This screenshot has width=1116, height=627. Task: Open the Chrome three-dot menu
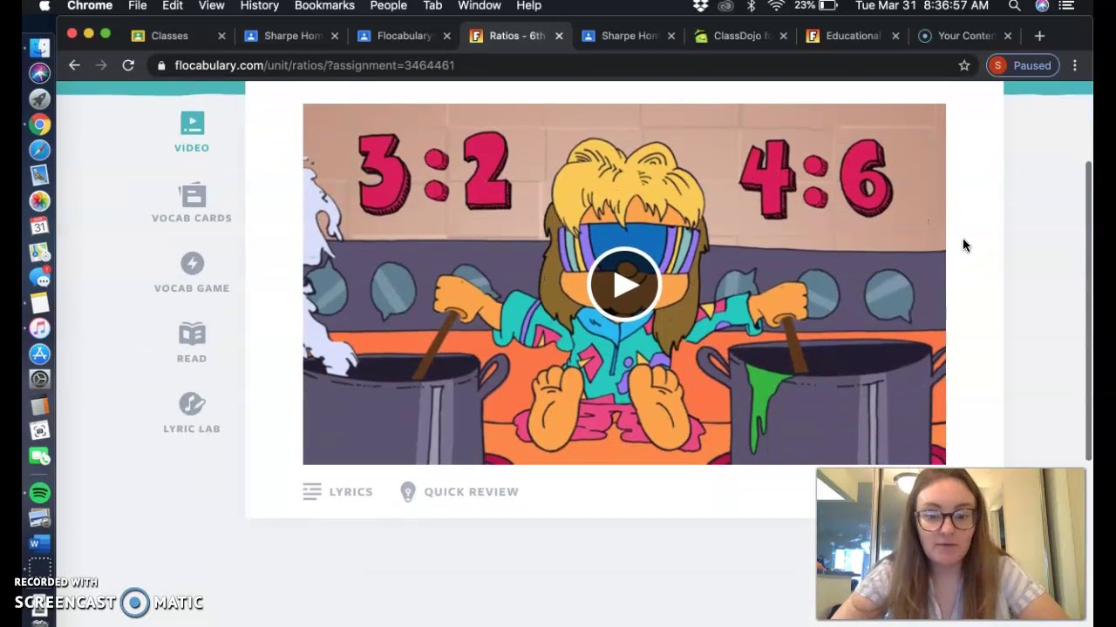click(1075, 65)
